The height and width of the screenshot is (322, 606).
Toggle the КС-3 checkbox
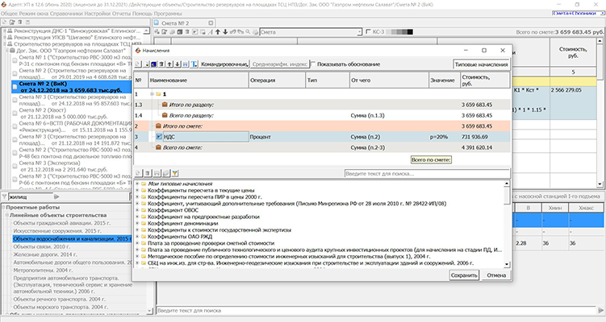click(369, 31)
